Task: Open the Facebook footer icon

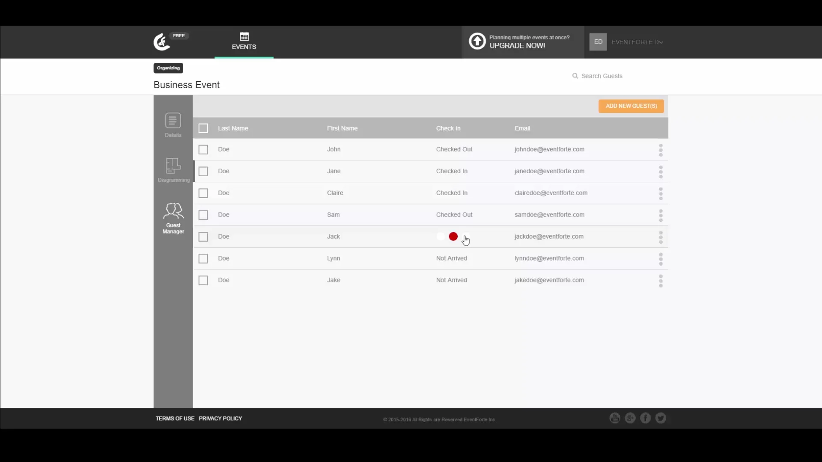Action: [x=646, y=418]
